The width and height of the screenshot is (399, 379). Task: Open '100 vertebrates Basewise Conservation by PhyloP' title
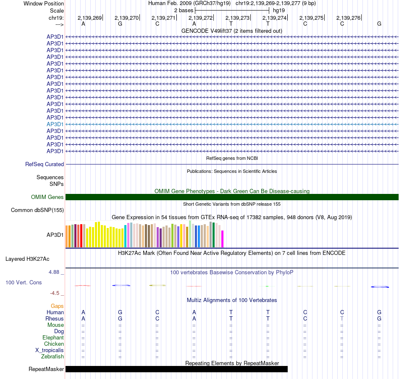(x=231, y=273)
